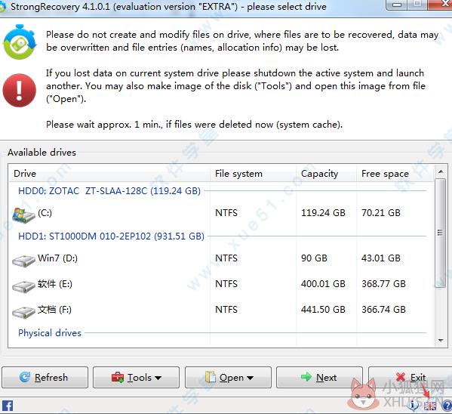Click the 368.77 GB free space value
Image resolution: width=452 pixels, height=414 pixels.
pyautogui.click(x=383, y=284)
